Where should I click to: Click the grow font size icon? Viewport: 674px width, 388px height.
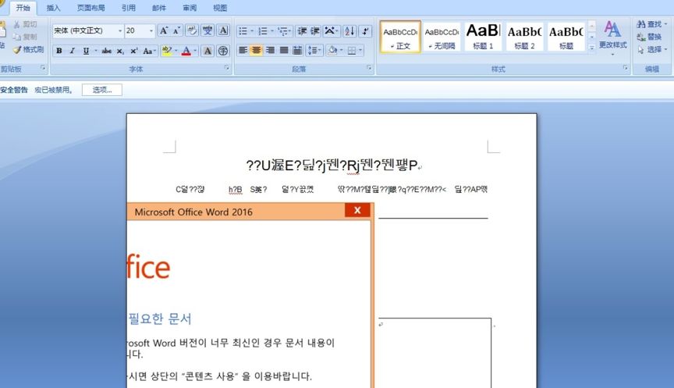click(x=164, y=31)
